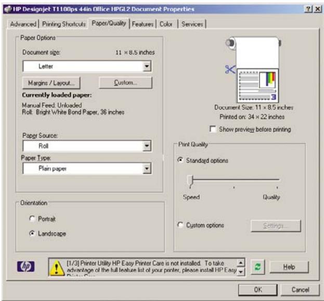Click 'Roll: Bright White Bond Paper' text
Screen dimensions: 324x301
[73, 112]
